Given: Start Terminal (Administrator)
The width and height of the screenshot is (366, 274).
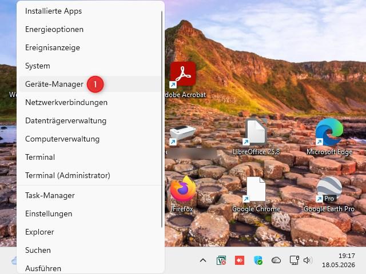Looking at the screenshot, I should pyautogui.click(x=90, y=175).
